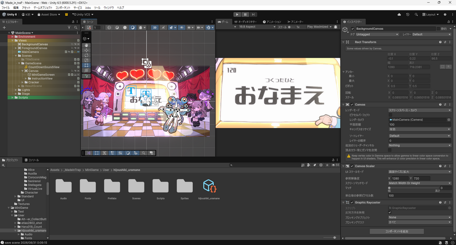Select CountDownSoundView in Hierarchy

[44, 67]
